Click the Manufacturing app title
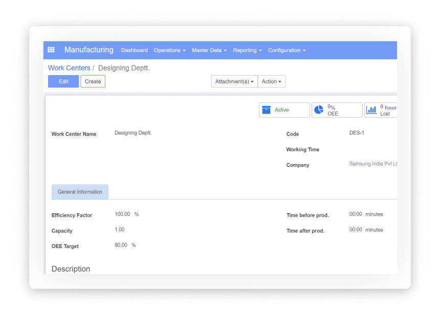 pyautogui.click(x=89, y=50)
